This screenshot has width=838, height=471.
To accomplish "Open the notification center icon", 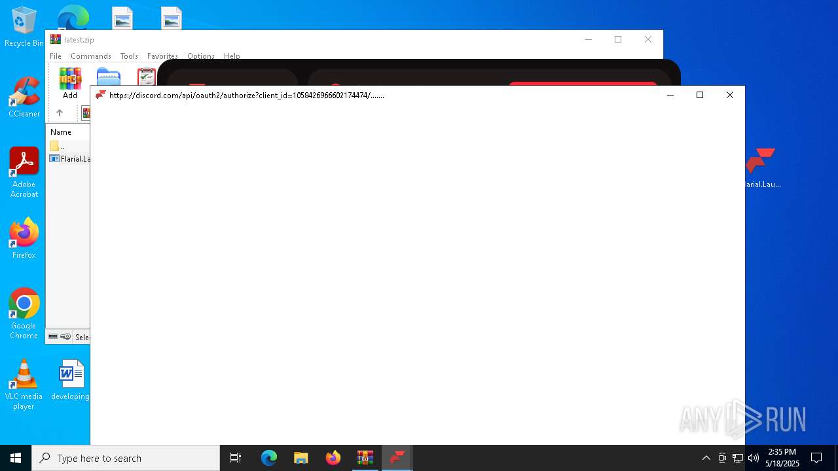I will point(816,458).
